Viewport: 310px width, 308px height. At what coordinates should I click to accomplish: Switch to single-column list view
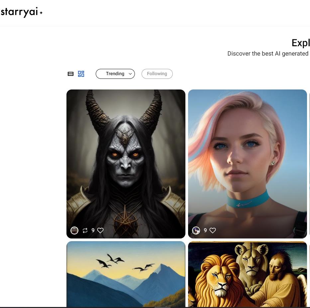[x=70, y=74]
